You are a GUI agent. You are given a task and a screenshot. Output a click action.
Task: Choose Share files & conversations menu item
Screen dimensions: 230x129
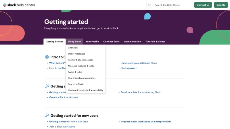pyautogui.click(x=86, y=78)
